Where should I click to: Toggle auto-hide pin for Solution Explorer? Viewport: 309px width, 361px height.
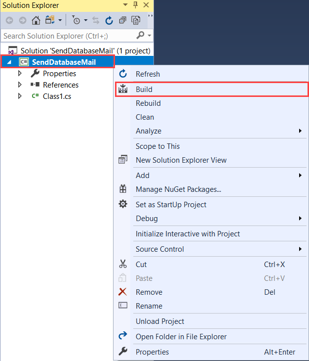(136, 5)
